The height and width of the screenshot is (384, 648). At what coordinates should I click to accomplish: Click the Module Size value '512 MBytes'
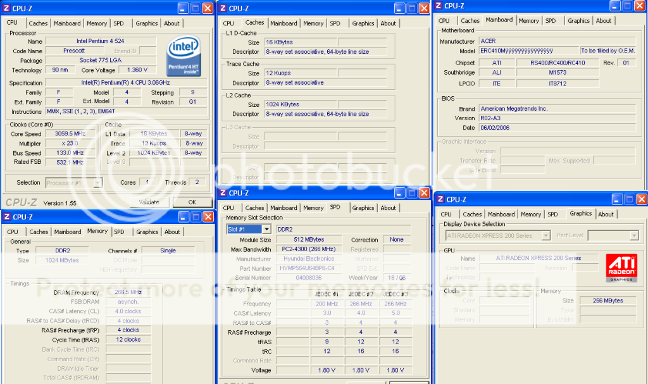pos(309,240)
